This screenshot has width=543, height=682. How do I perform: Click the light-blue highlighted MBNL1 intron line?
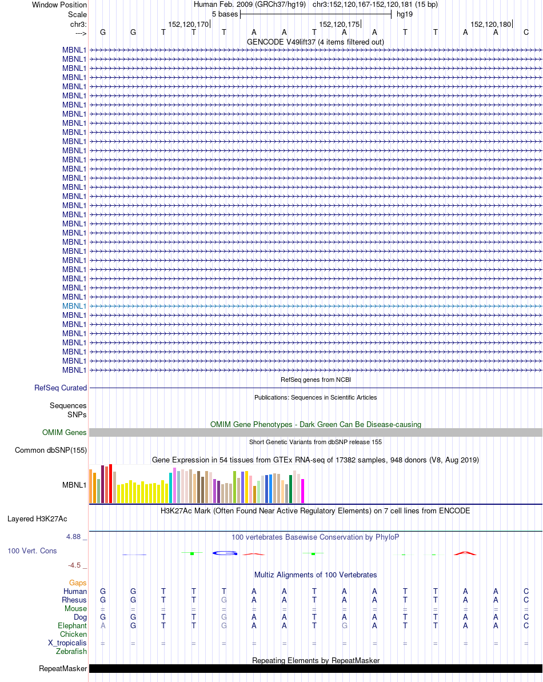[x=316, y=306]
